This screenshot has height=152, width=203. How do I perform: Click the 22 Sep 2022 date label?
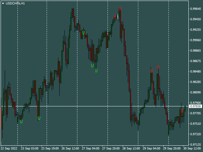(9, 149)
